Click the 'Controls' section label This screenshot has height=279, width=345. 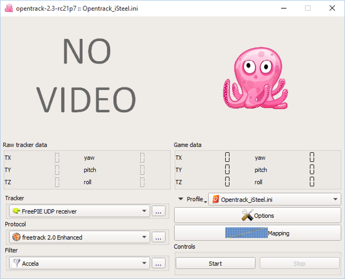coord(184,247)
